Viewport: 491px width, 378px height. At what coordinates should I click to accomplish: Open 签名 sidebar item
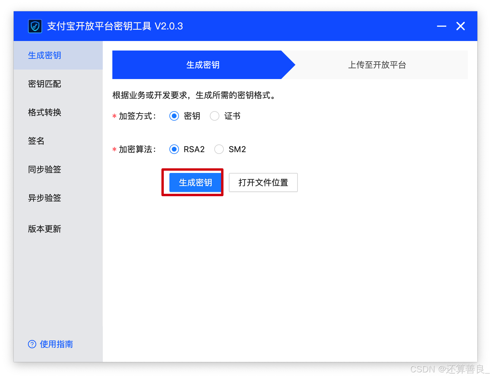tap(58, 141)
